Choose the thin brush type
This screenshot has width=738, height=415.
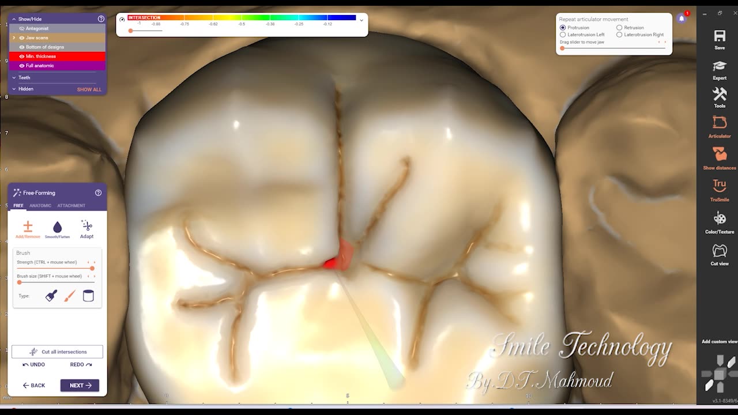[70, 296]
